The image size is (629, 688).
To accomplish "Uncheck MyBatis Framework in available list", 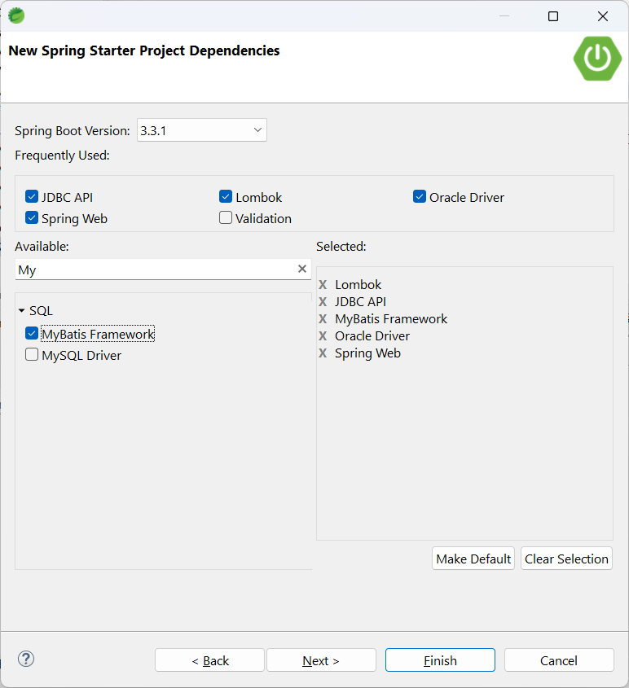I will tap(32, 334).
